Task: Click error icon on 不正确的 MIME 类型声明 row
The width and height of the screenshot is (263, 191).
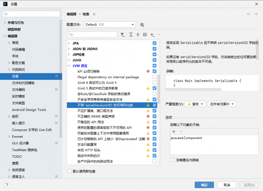Action: click(148, 116)
